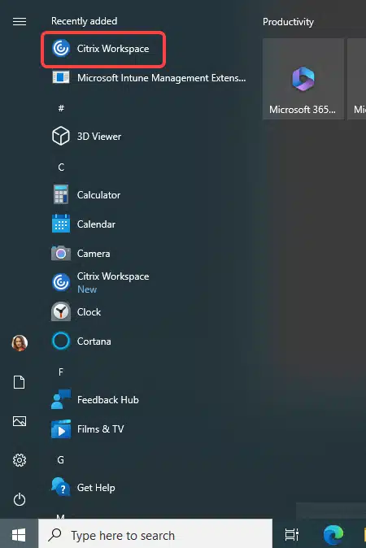Open letter index from the # header

(x=61, y=108)
